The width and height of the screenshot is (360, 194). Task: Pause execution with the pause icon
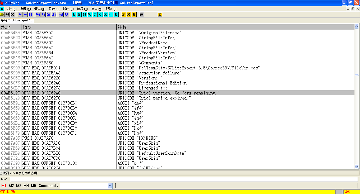click(31, 15)
